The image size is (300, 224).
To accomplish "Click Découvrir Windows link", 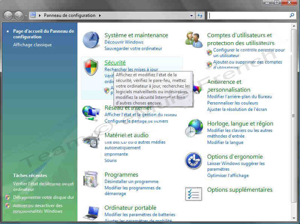I will coord(124,42).
